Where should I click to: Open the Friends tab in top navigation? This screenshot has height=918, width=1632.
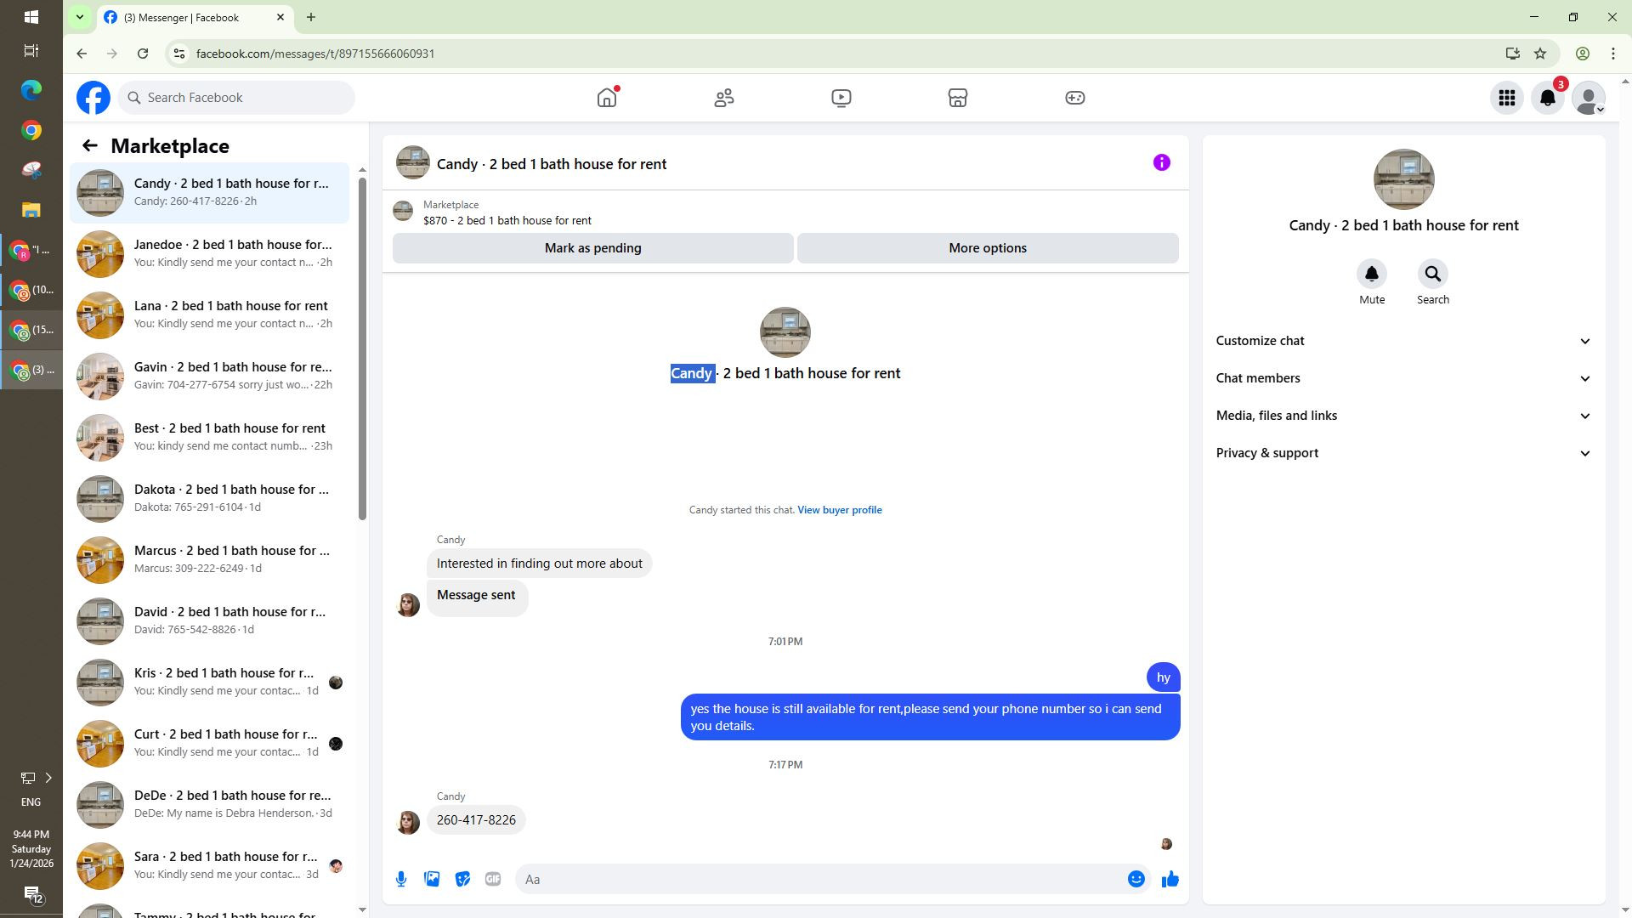point(724,98)
